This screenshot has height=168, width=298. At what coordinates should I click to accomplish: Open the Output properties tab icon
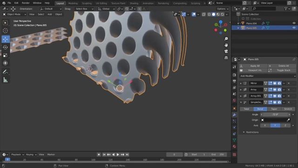pyautogui.click(x=234, y=81)
